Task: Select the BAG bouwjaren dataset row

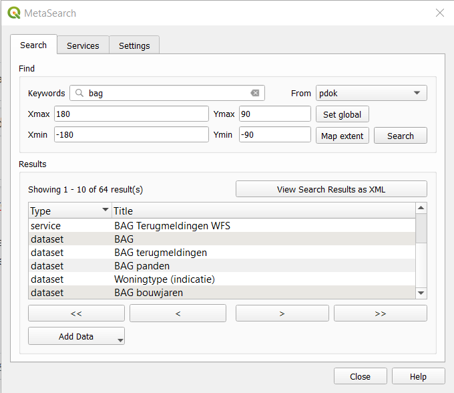Action: 222,292
